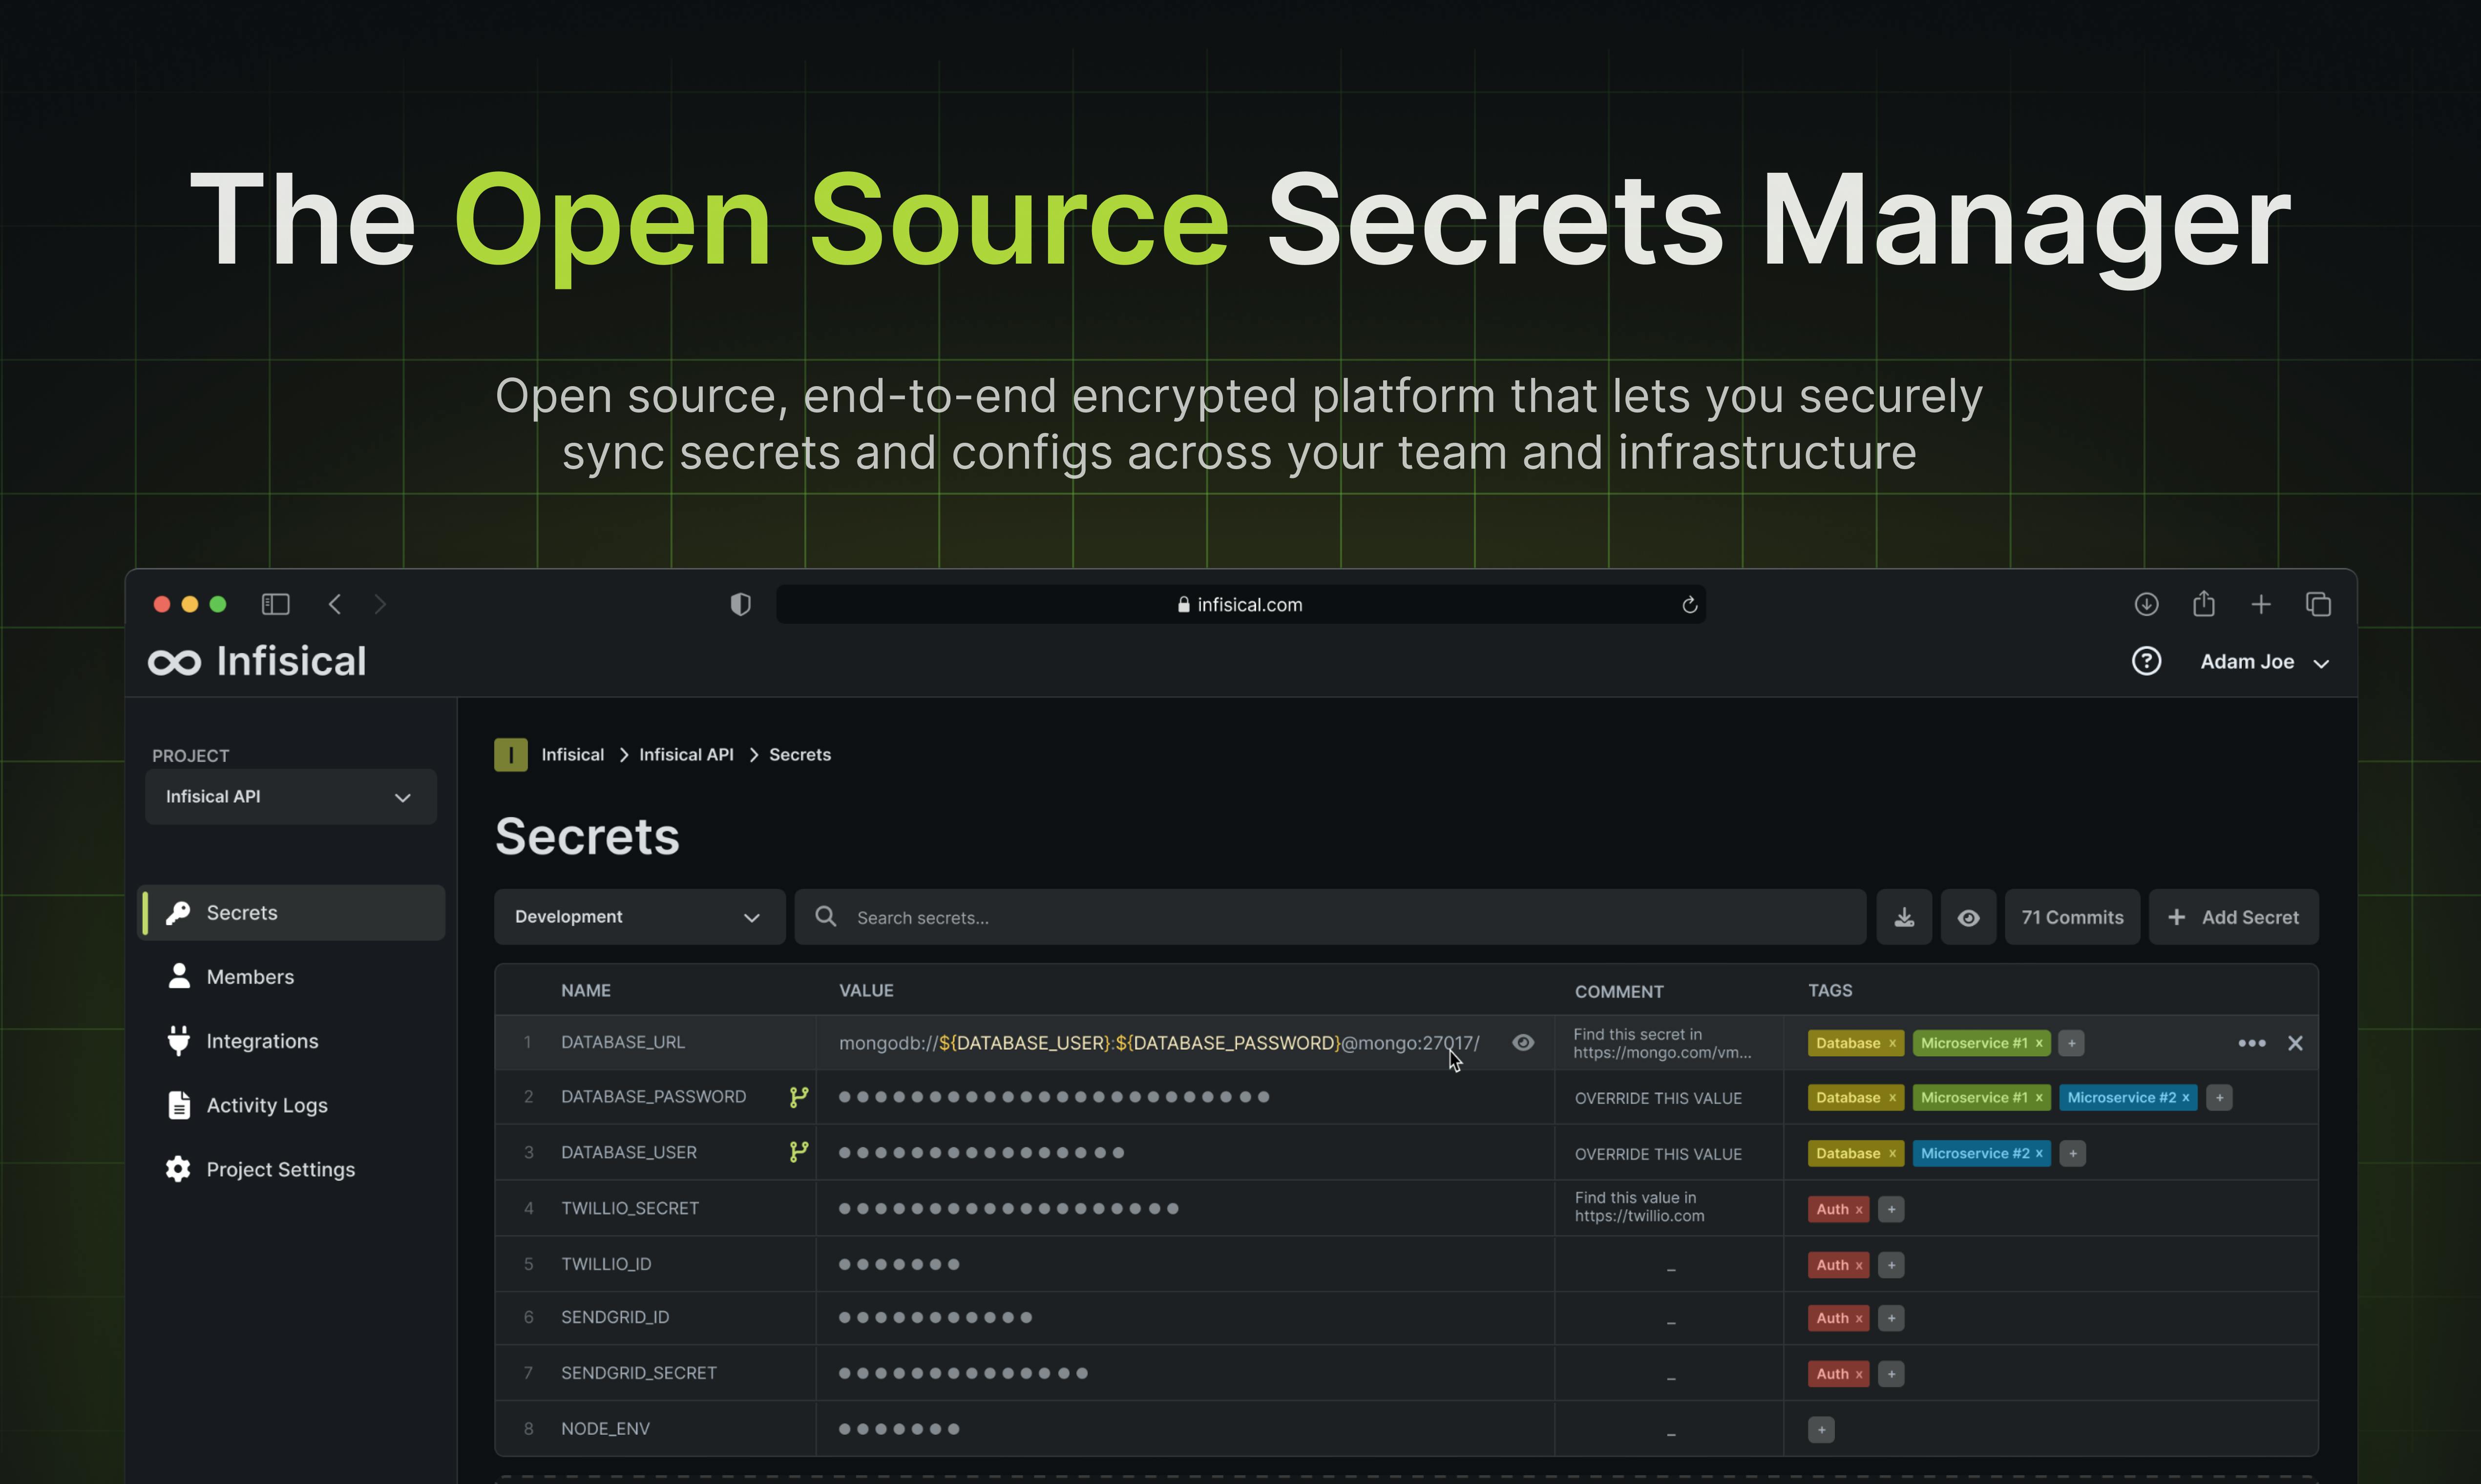
Task: Click the DATABASE_PASSWORD masked value
Action: [x=1053, y=1097]
